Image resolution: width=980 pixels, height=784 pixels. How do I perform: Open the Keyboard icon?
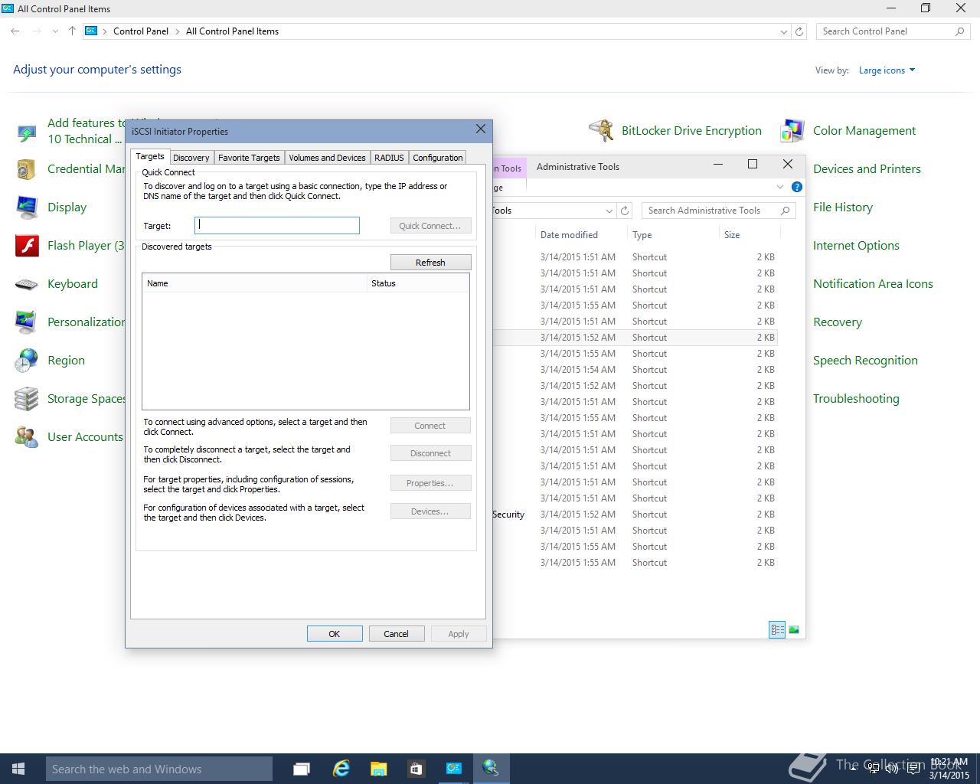coord(27,284)
